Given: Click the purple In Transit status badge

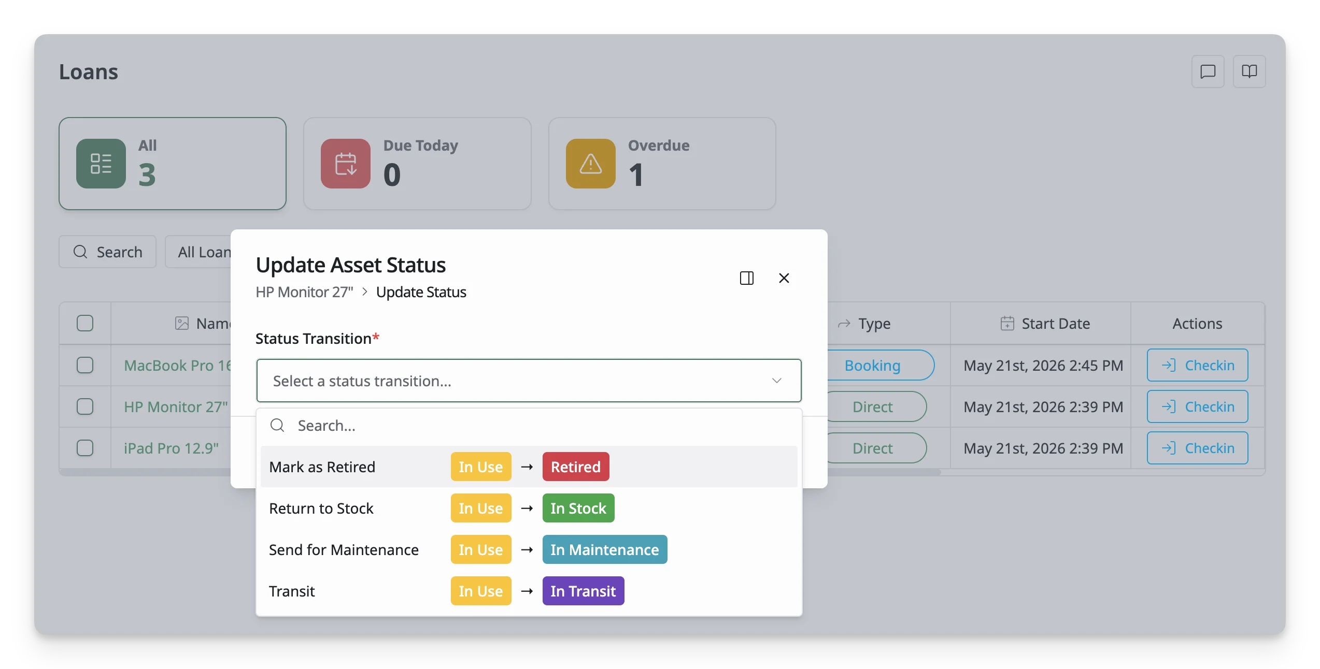Looking at the screenshot, I should [x=583, y=591].
